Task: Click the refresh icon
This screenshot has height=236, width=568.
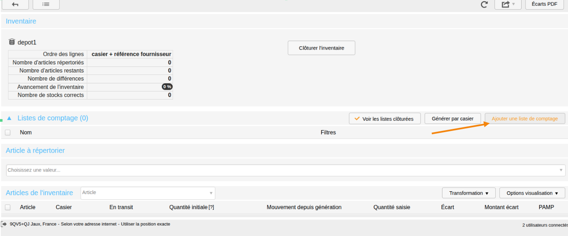Action: click(x=484, y=4)
